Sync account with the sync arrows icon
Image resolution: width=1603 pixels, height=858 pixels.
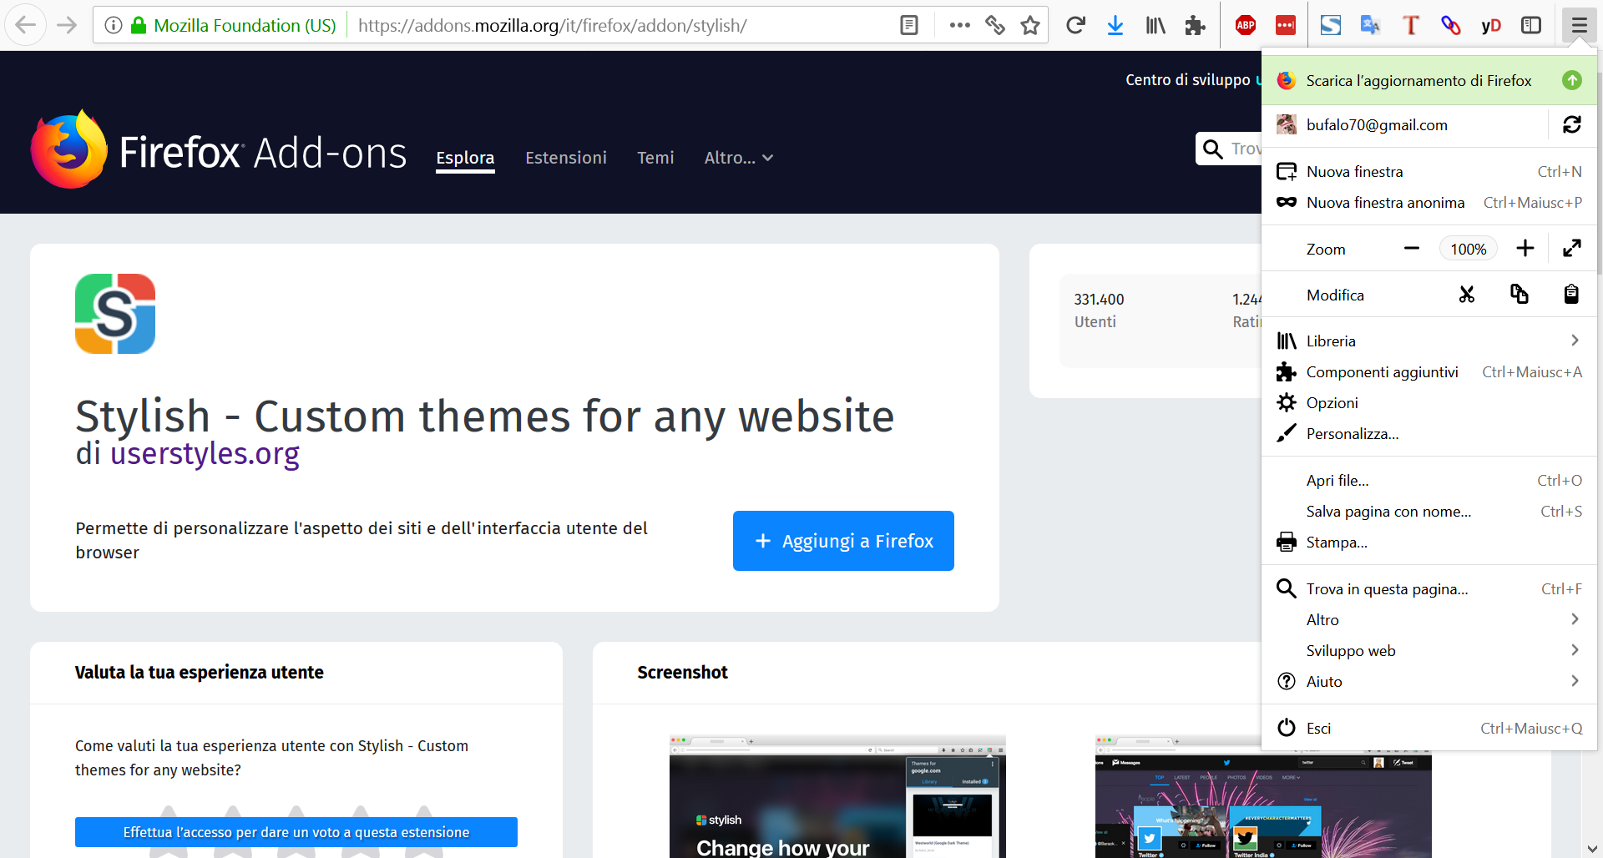(x=1572, y=124)
